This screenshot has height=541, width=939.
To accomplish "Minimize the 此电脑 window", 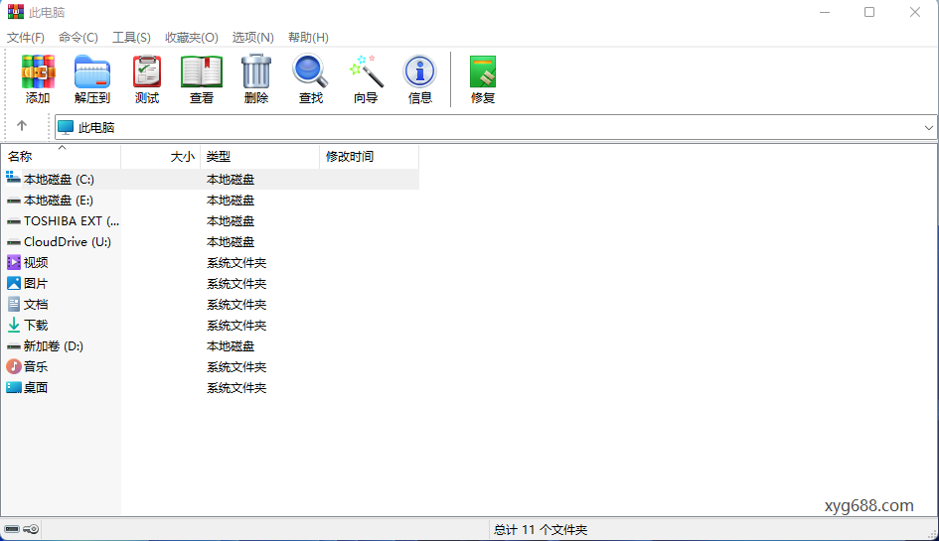I will pos(825,12).
